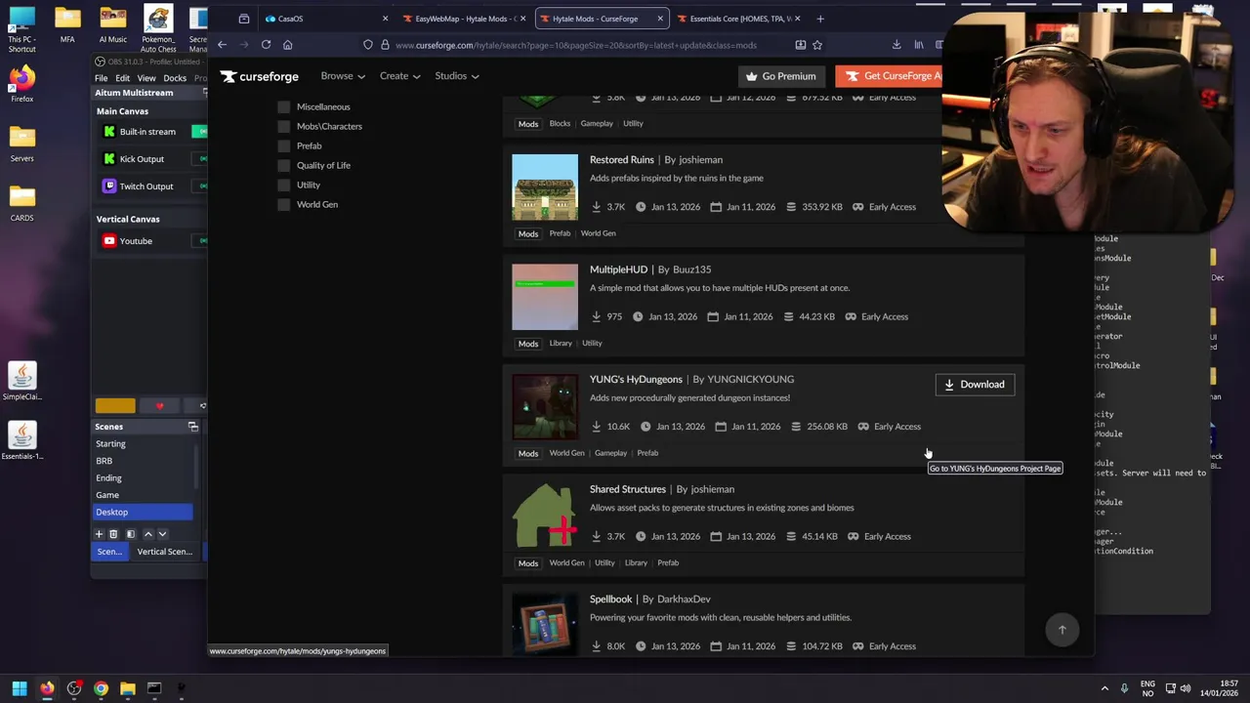Check the Quality of Life category filter

pyautogui.click(x=284, y=165)
